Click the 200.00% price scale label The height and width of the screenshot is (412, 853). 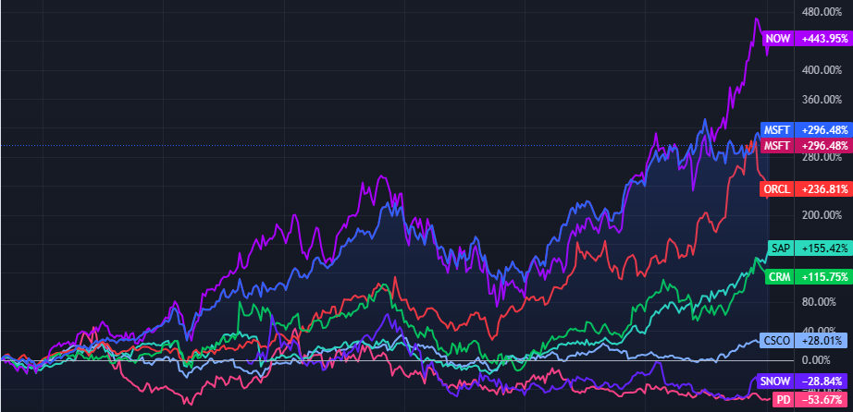pyautogui.click(x=822, y=215)
